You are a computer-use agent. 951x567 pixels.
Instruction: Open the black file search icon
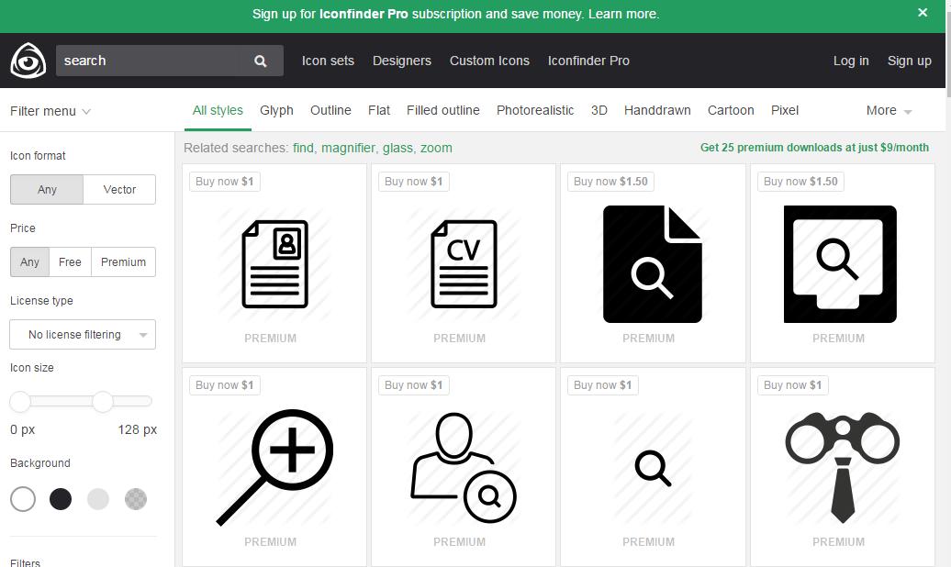[652, 263]
